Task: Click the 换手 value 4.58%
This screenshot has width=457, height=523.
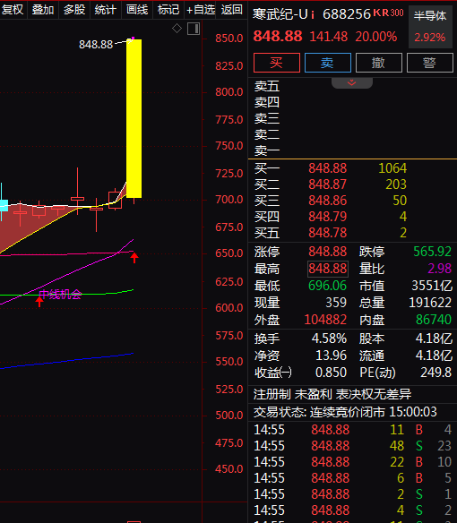Action: 329,339
